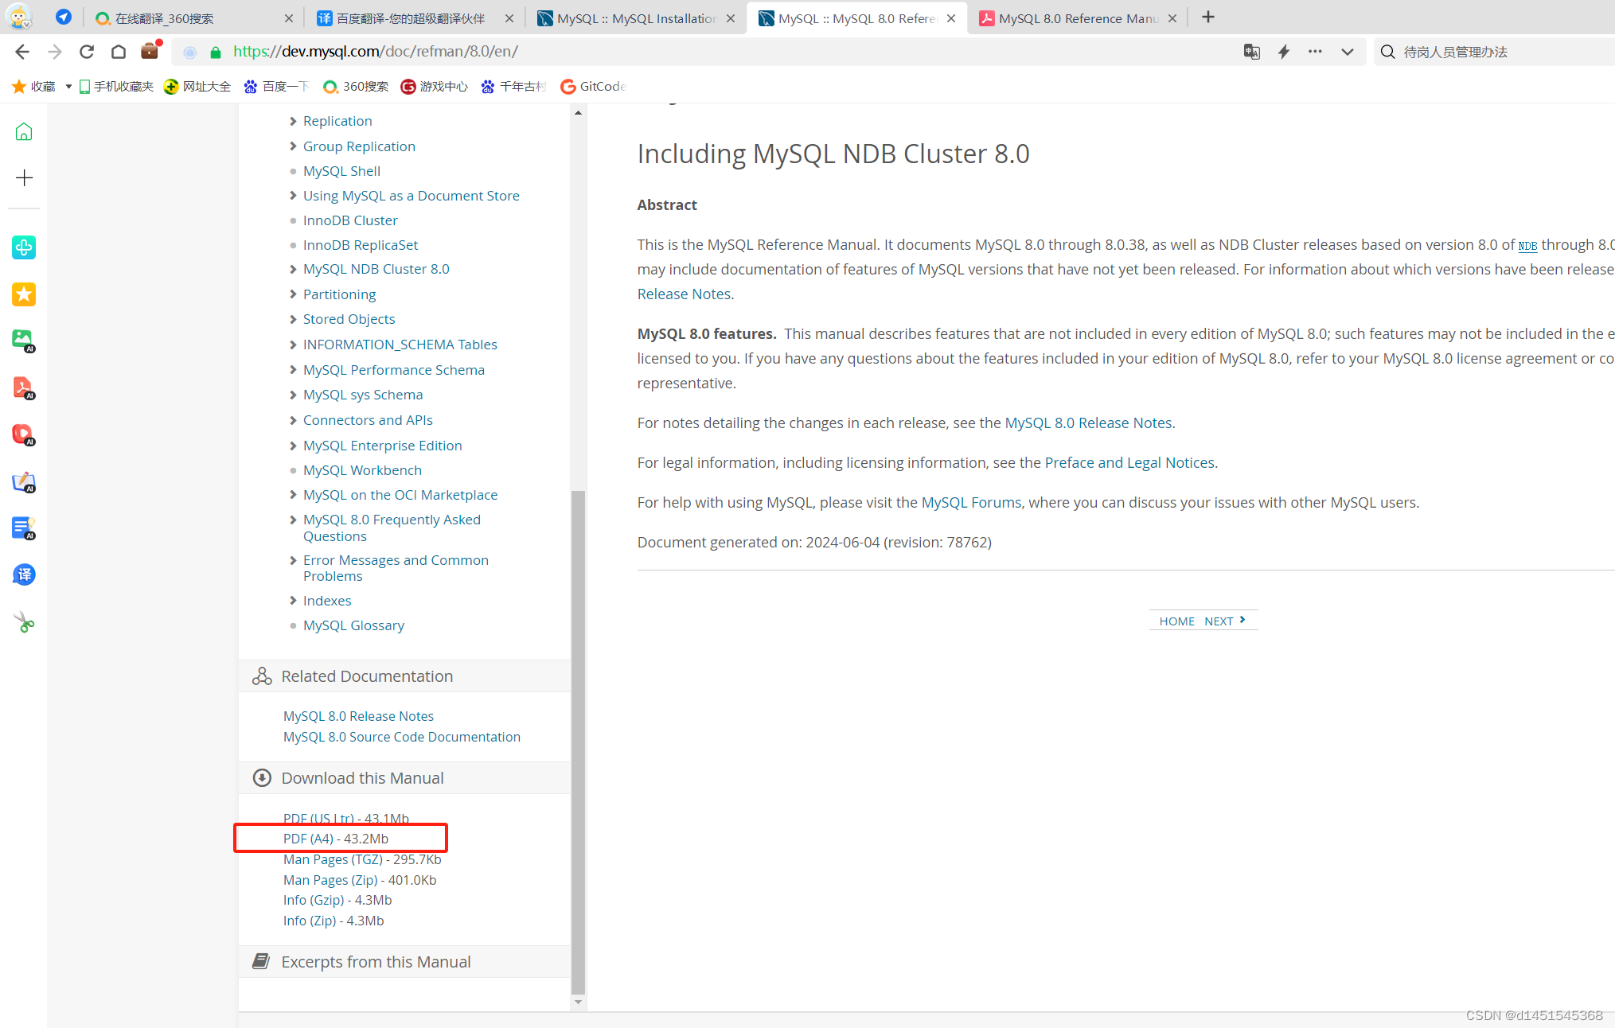Open the 手机收藏夹 bookmark
Screen dimensions: 1615x1028
116,86
